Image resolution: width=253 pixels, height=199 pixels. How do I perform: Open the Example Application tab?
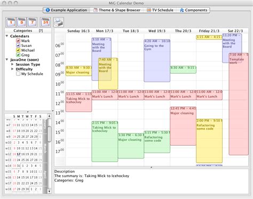(x=66, y=10)
